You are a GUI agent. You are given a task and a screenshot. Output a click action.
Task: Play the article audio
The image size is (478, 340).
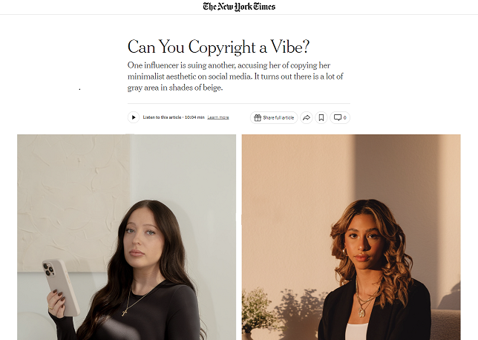click(x=134, y=117)
